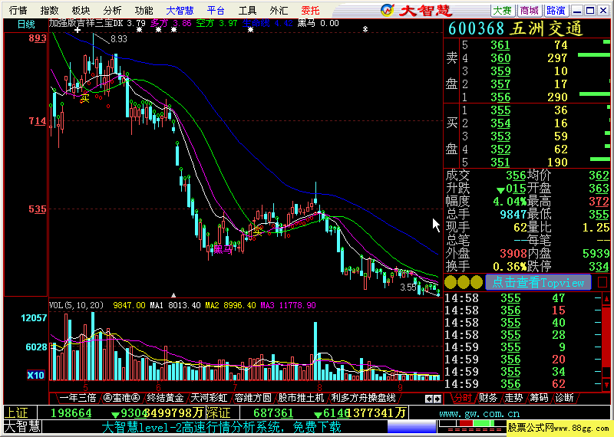Switch to the 一年三倍 indicator tab
Image resolution: width=614 pixels, height=437 pixels.
(78, 398)
